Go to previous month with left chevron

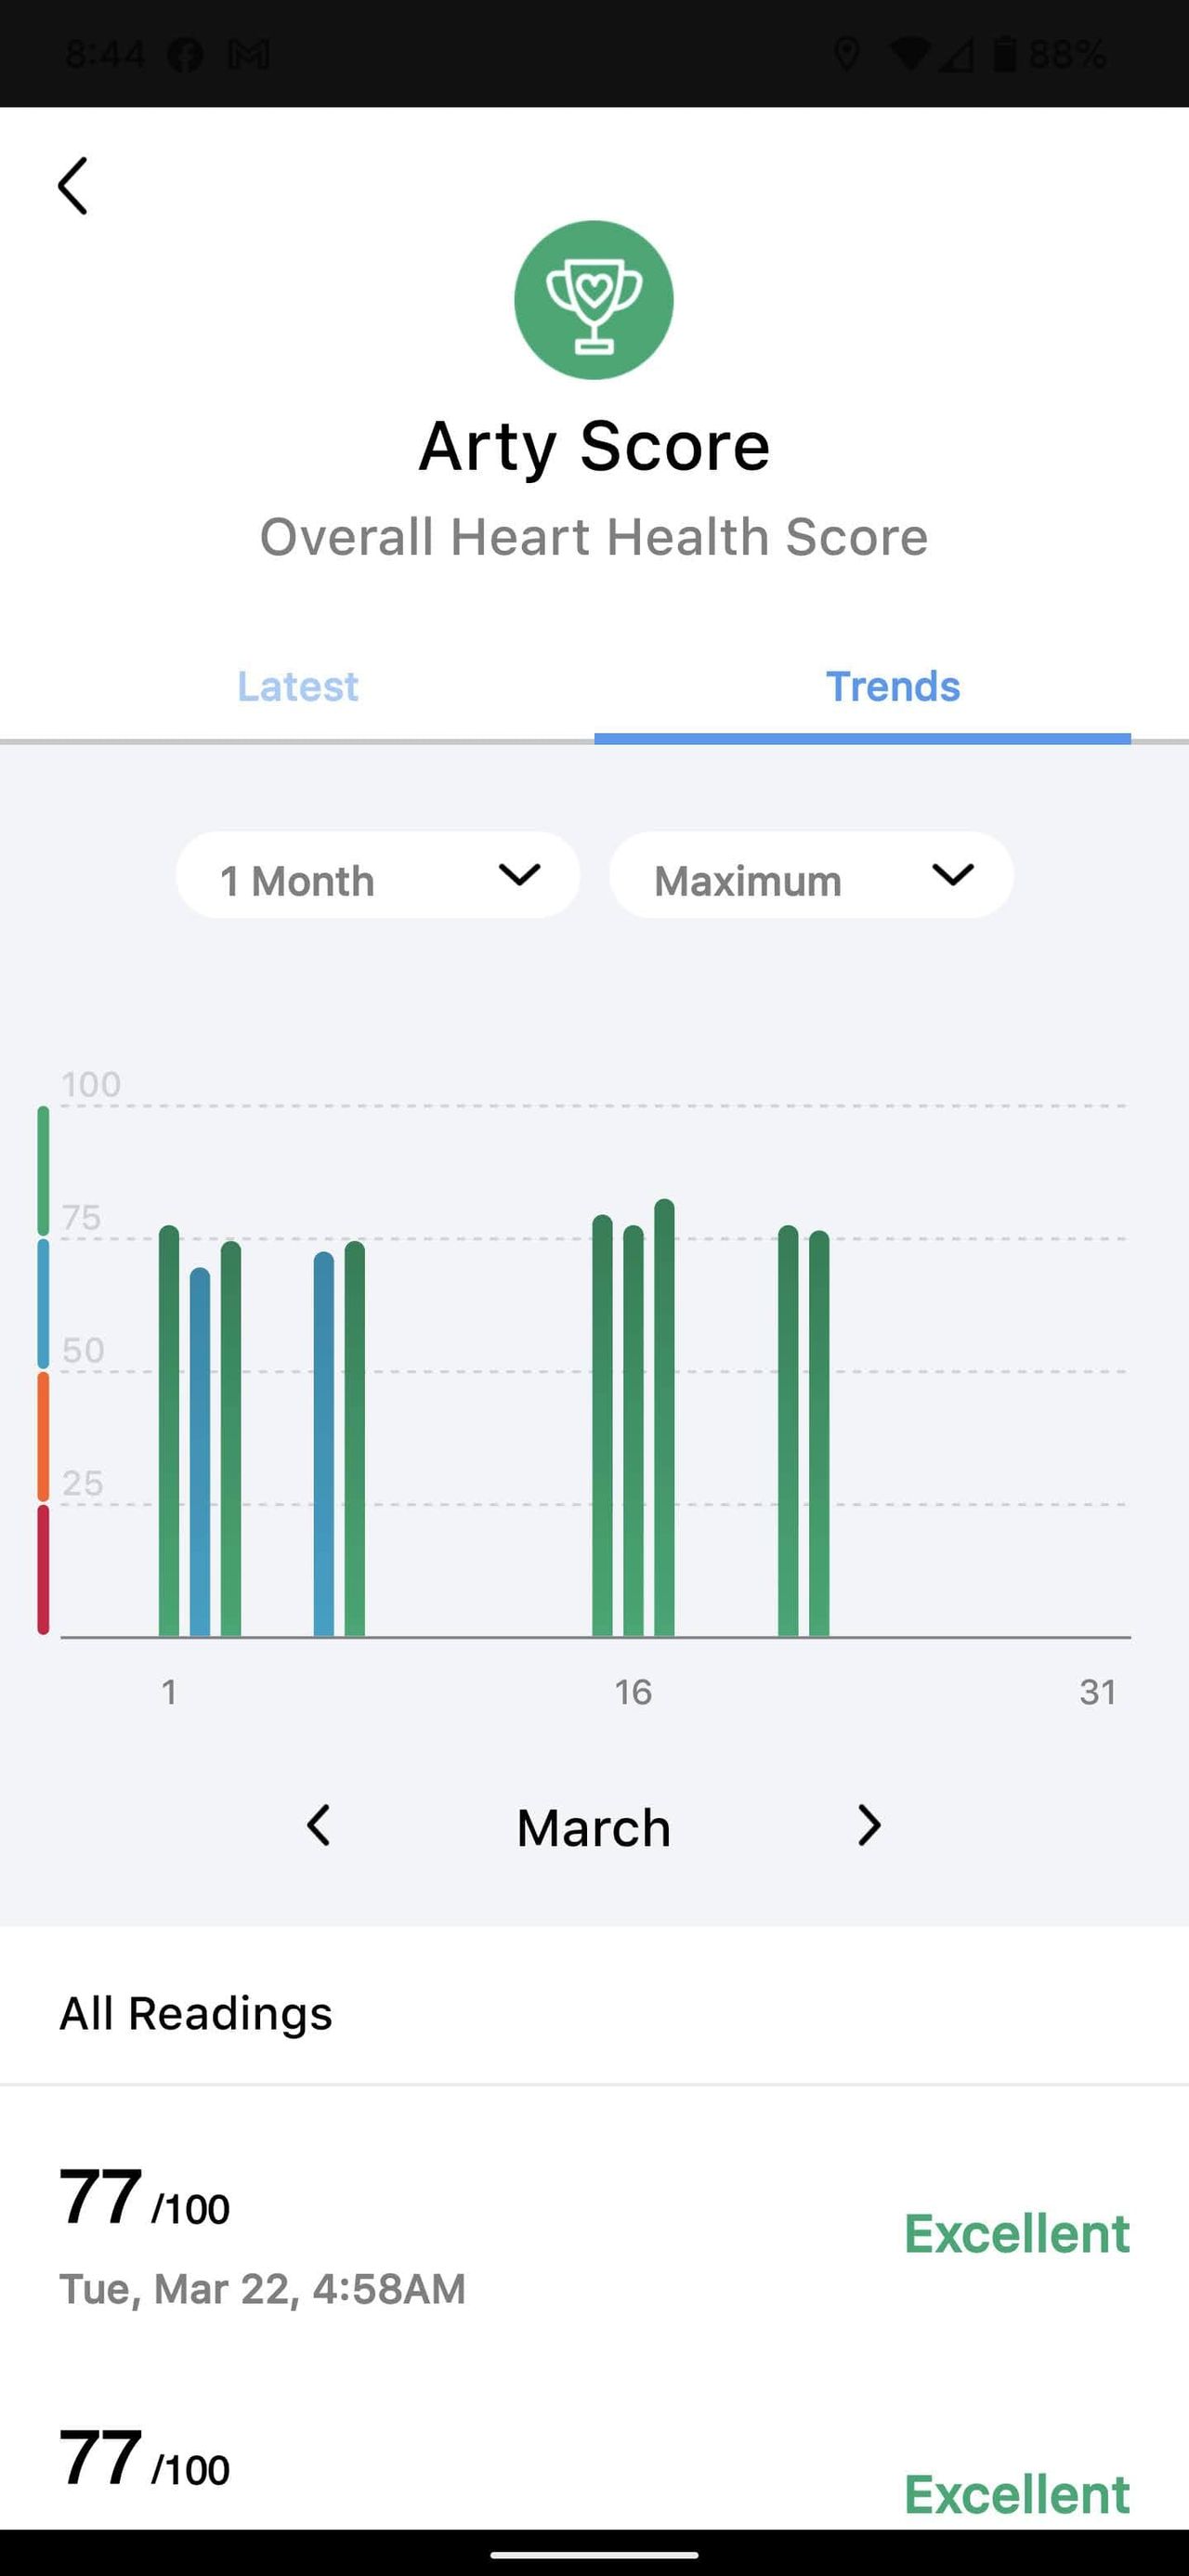coord(318,1826)
